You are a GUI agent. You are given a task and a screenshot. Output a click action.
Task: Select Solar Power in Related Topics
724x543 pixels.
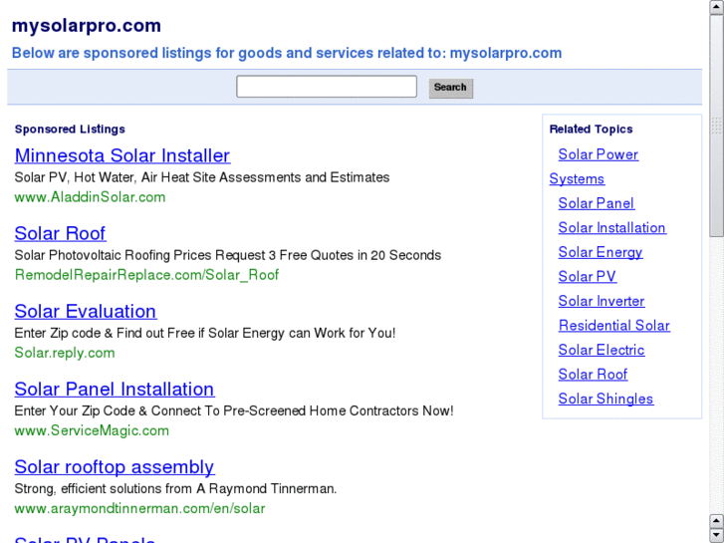[x=598, y=154]
